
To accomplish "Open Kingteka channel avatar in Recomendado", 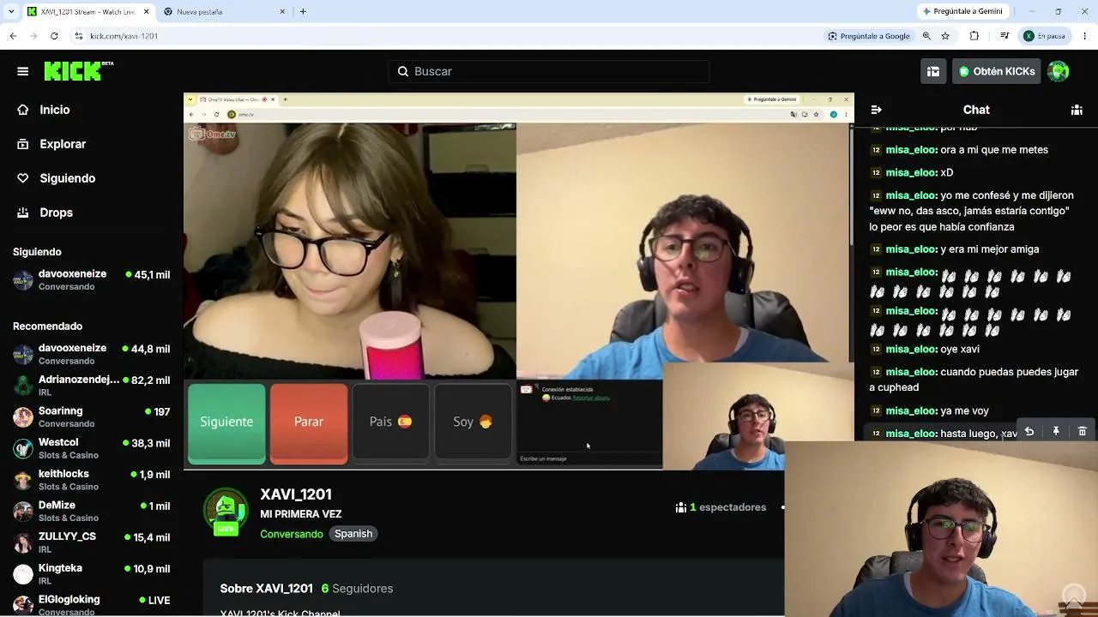I will pyautogui.click(x=23, y=574).
